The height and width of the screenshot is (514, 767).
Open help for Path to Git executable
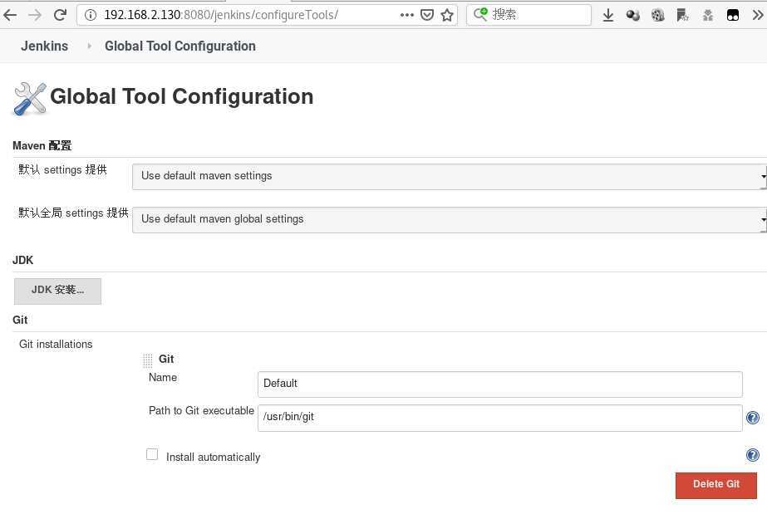pyautogui.click(x=753, y=418)
